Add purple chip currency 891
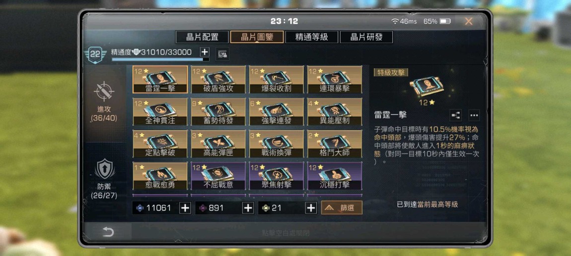Image resolution: width=571 pixels, height=256 pixels. [248, 208]
